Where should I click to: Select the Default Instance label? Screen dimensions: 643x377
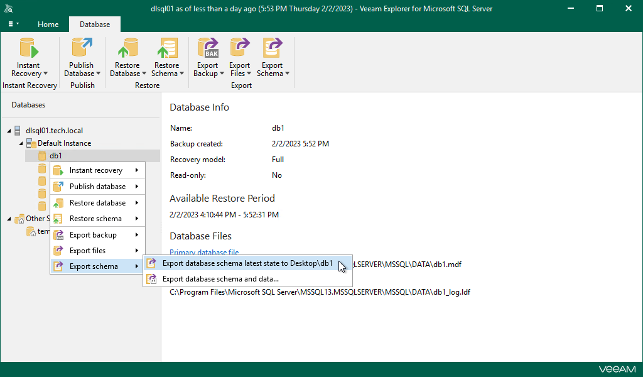[x=65, y=143]
